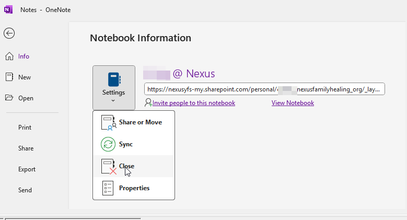
Task: Follow the Invite people to this notebook link
Action: [194, 103]
